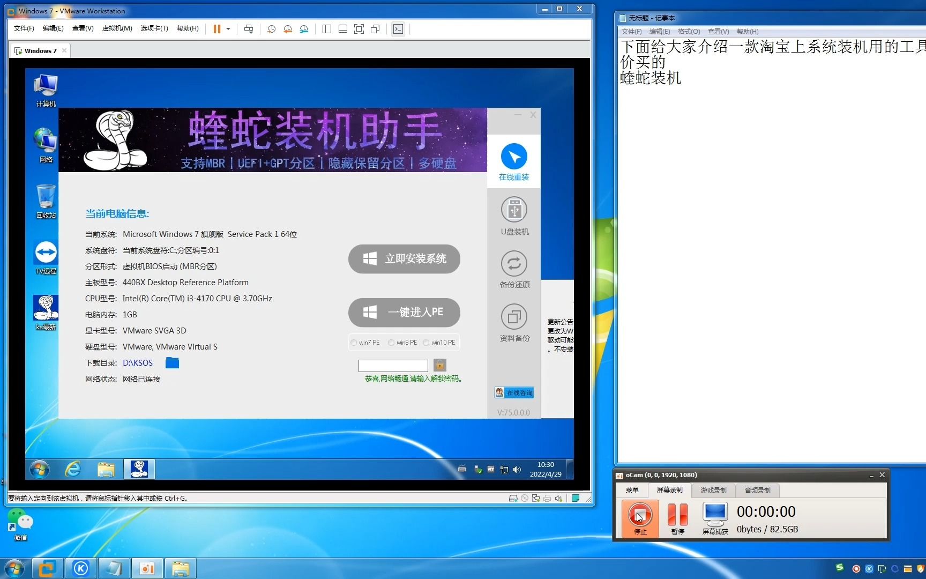Screen dimensions: 926x579
Task: Revert to snapshot via the orange arrow clock icon
Action: point(288,29)
